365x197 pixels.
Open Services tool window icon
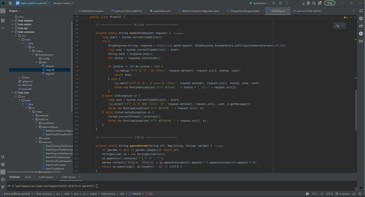click(3, 164)
